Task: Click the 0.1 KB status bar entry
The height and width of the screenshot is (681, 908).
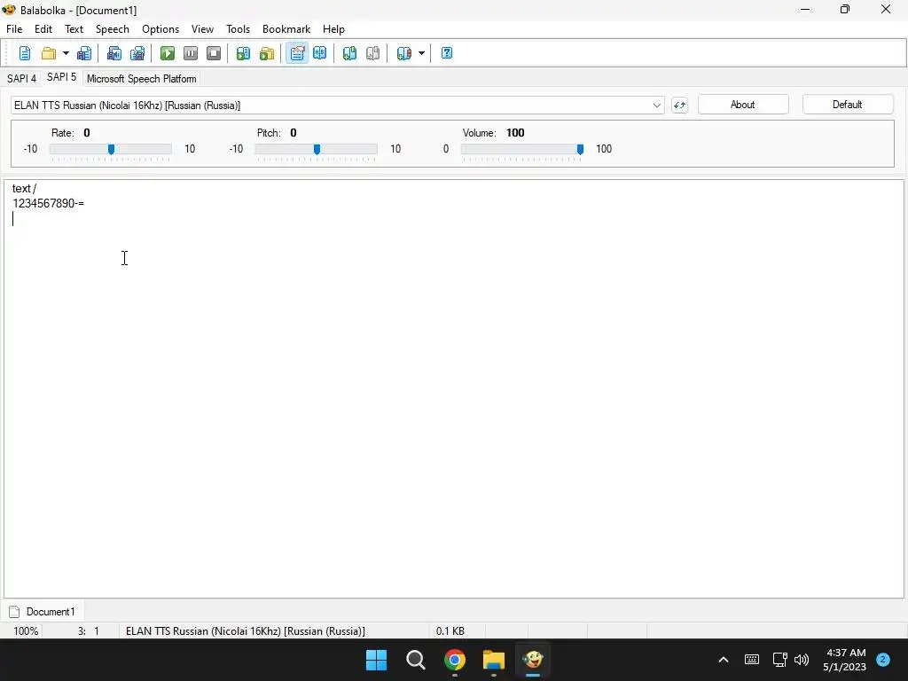Action: 450,631
